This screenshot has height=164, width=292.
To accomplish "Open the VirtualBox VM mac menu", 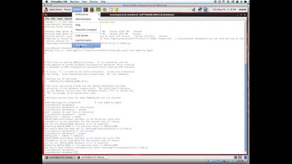I will (59, 2).
